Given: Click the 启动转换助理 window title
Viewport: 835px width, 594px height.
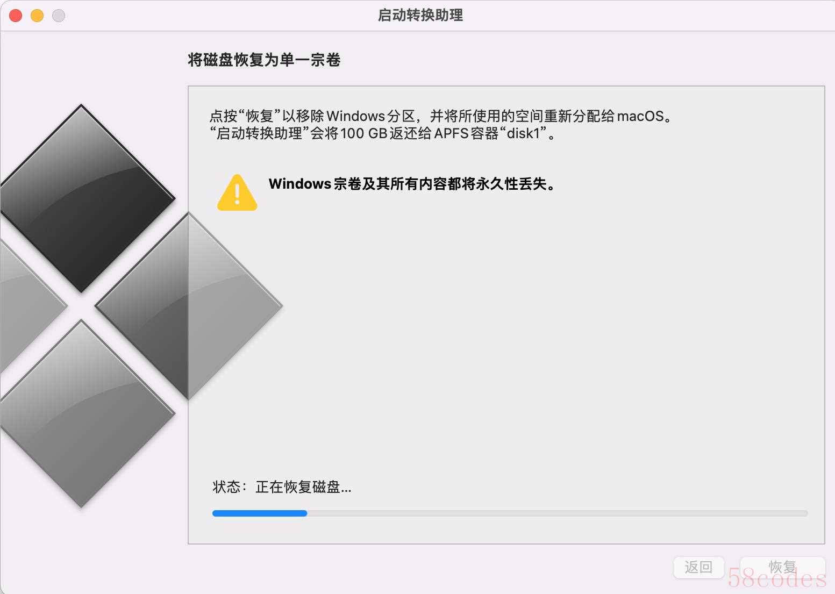Looking at the screenshot, I should click(420, 15).
